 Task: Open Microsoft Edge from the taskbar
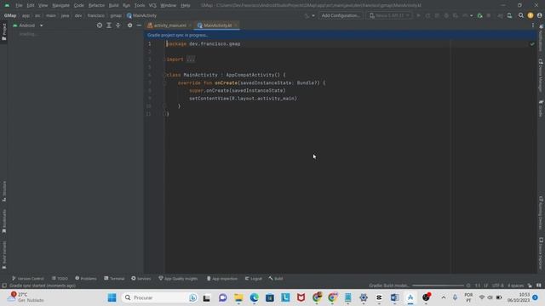(254, 297)
